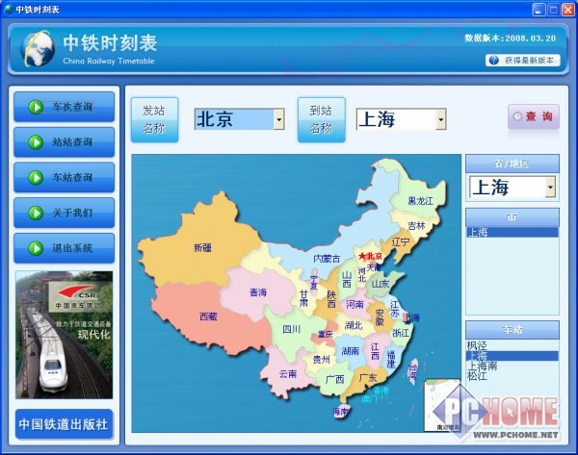Click the green play icon on 退出系统
This screenshot has height=455, width=578.
click(x=36, y=248)
